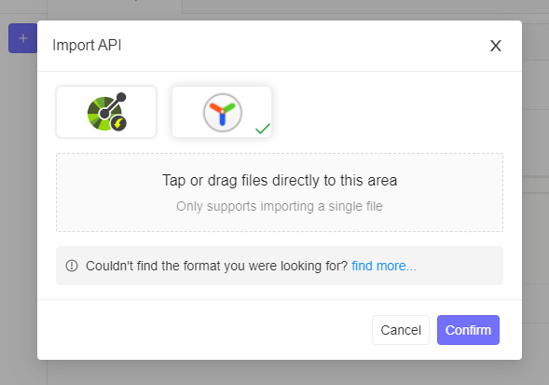Click the dialog footer left of Cancel
This screenshot has height=385, width=549.
tap(205, 330)
